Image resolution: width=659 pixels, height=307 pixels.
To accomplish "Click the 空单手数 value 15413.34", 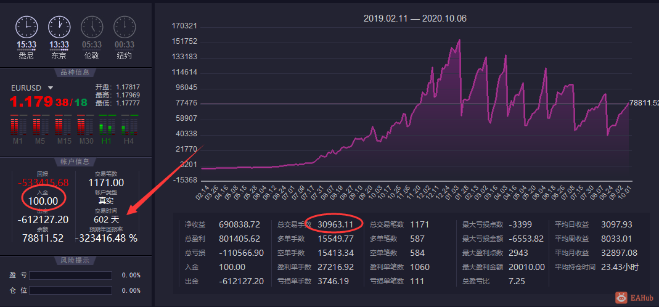I will (x=336, y=253).
